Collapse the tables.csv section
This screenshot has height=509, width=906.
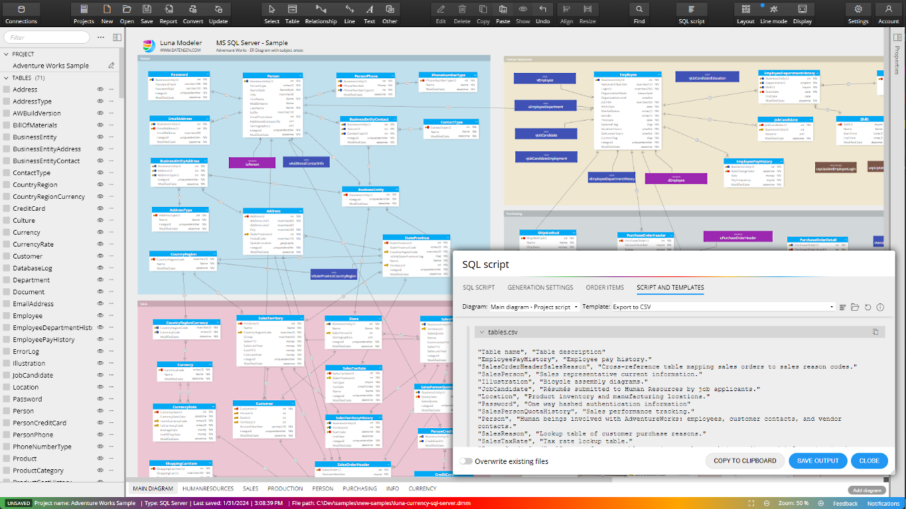[480, 332]
